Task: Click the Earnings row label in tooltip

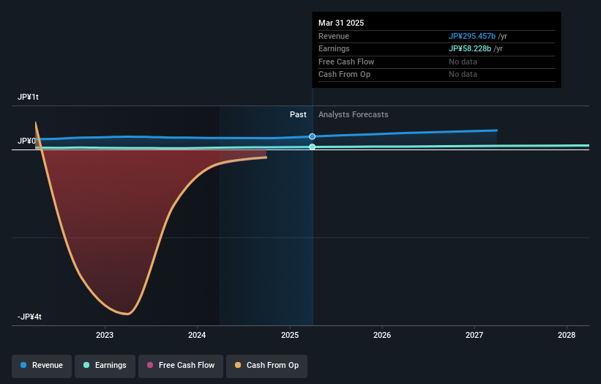Action: tap(334, 48)
